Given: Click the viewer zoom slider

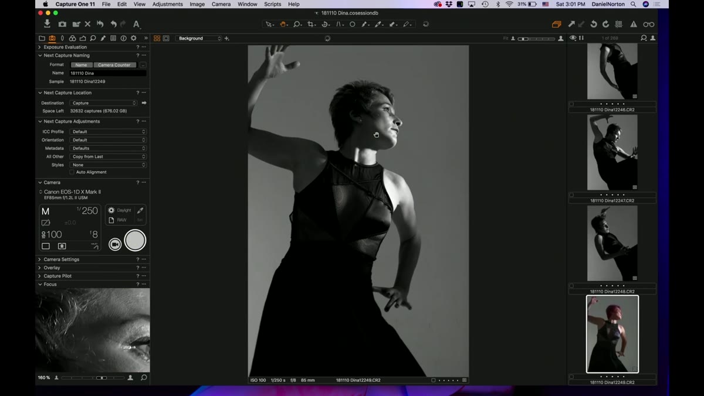Looking at the screenshot, I should coord(535,38).
